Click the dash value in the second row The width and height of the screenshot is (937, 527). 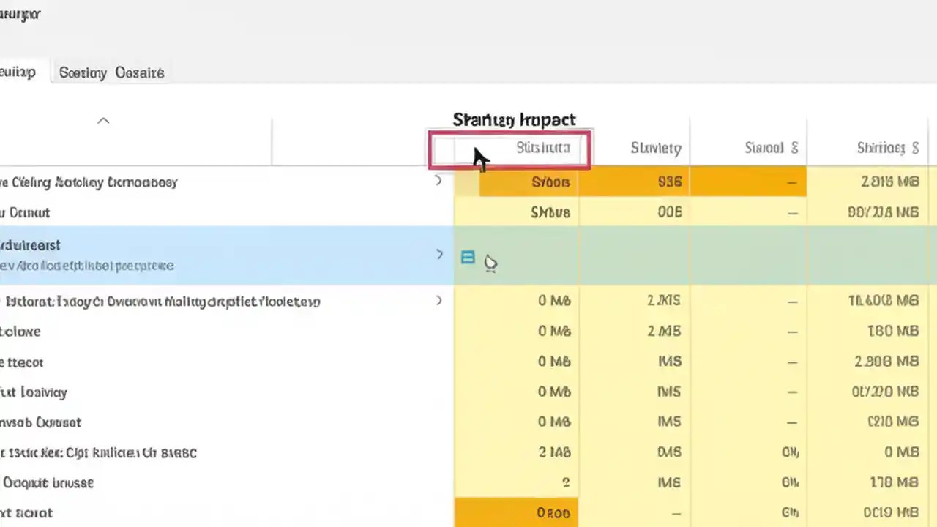point(791,212)
